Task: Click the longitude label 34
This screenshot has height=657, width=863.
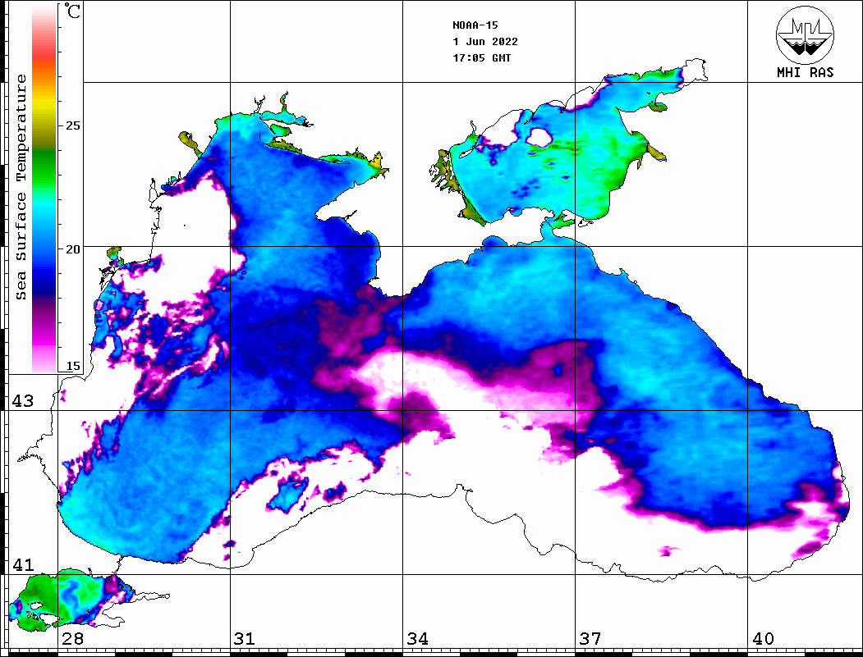Action: click(x=417, y=639)
